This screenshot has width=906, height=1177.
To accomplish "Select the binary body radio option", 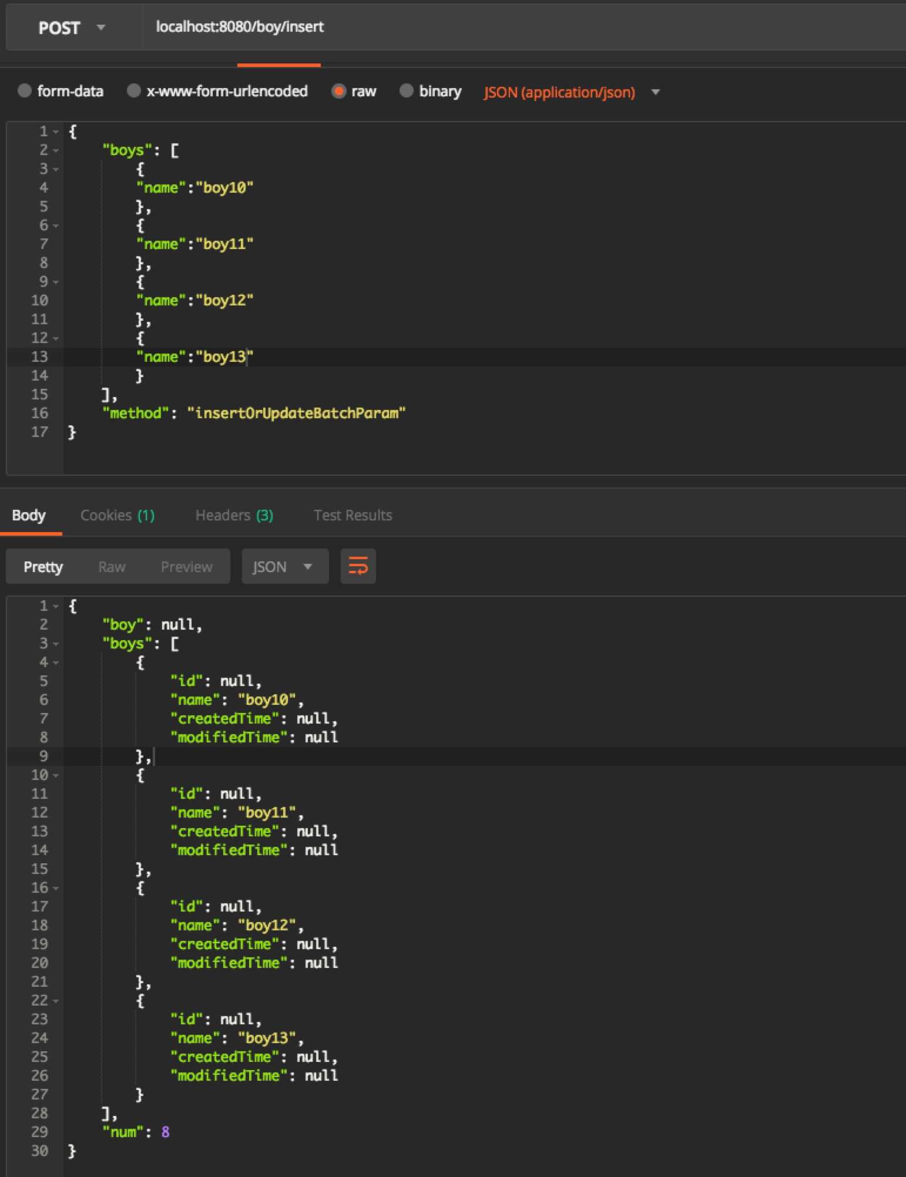I will 430,91.
